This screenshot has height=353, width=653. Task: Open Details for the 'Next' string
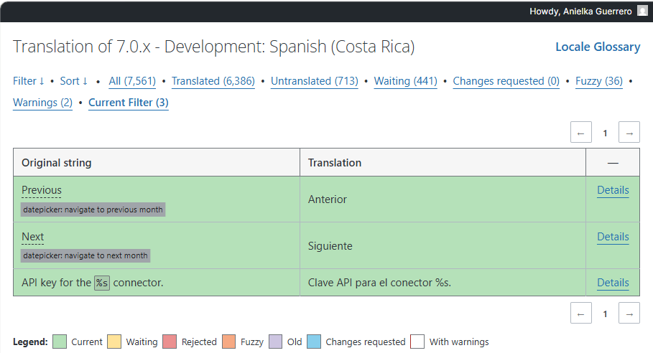tap(613, 237)
